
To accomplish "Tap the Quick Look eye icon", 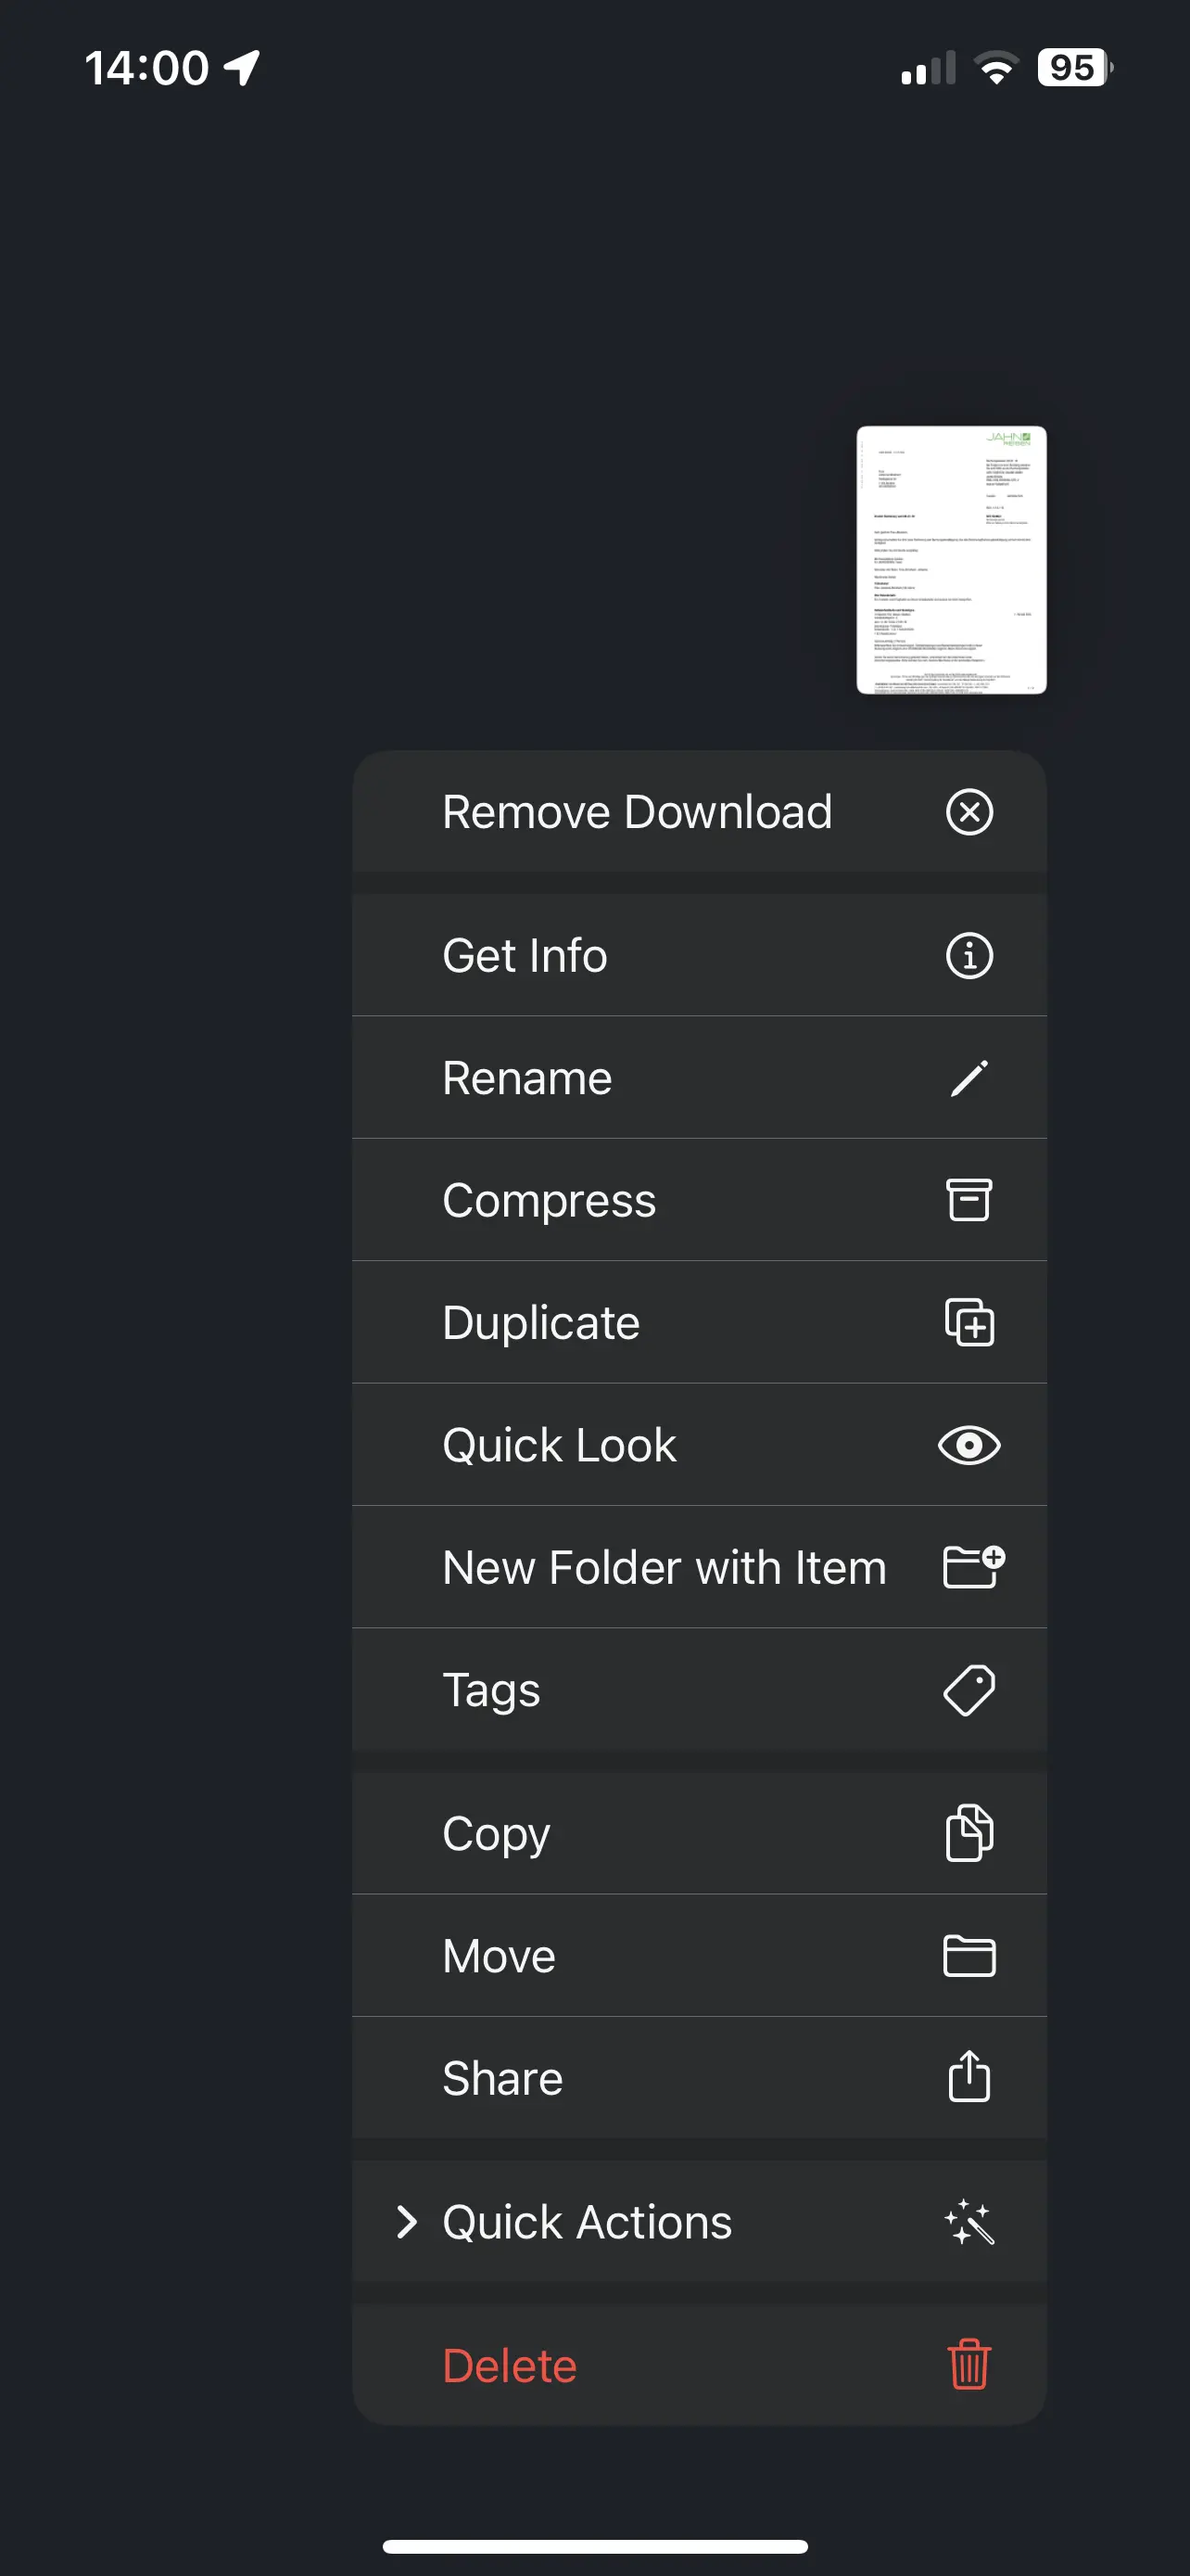I will 968,1445.
